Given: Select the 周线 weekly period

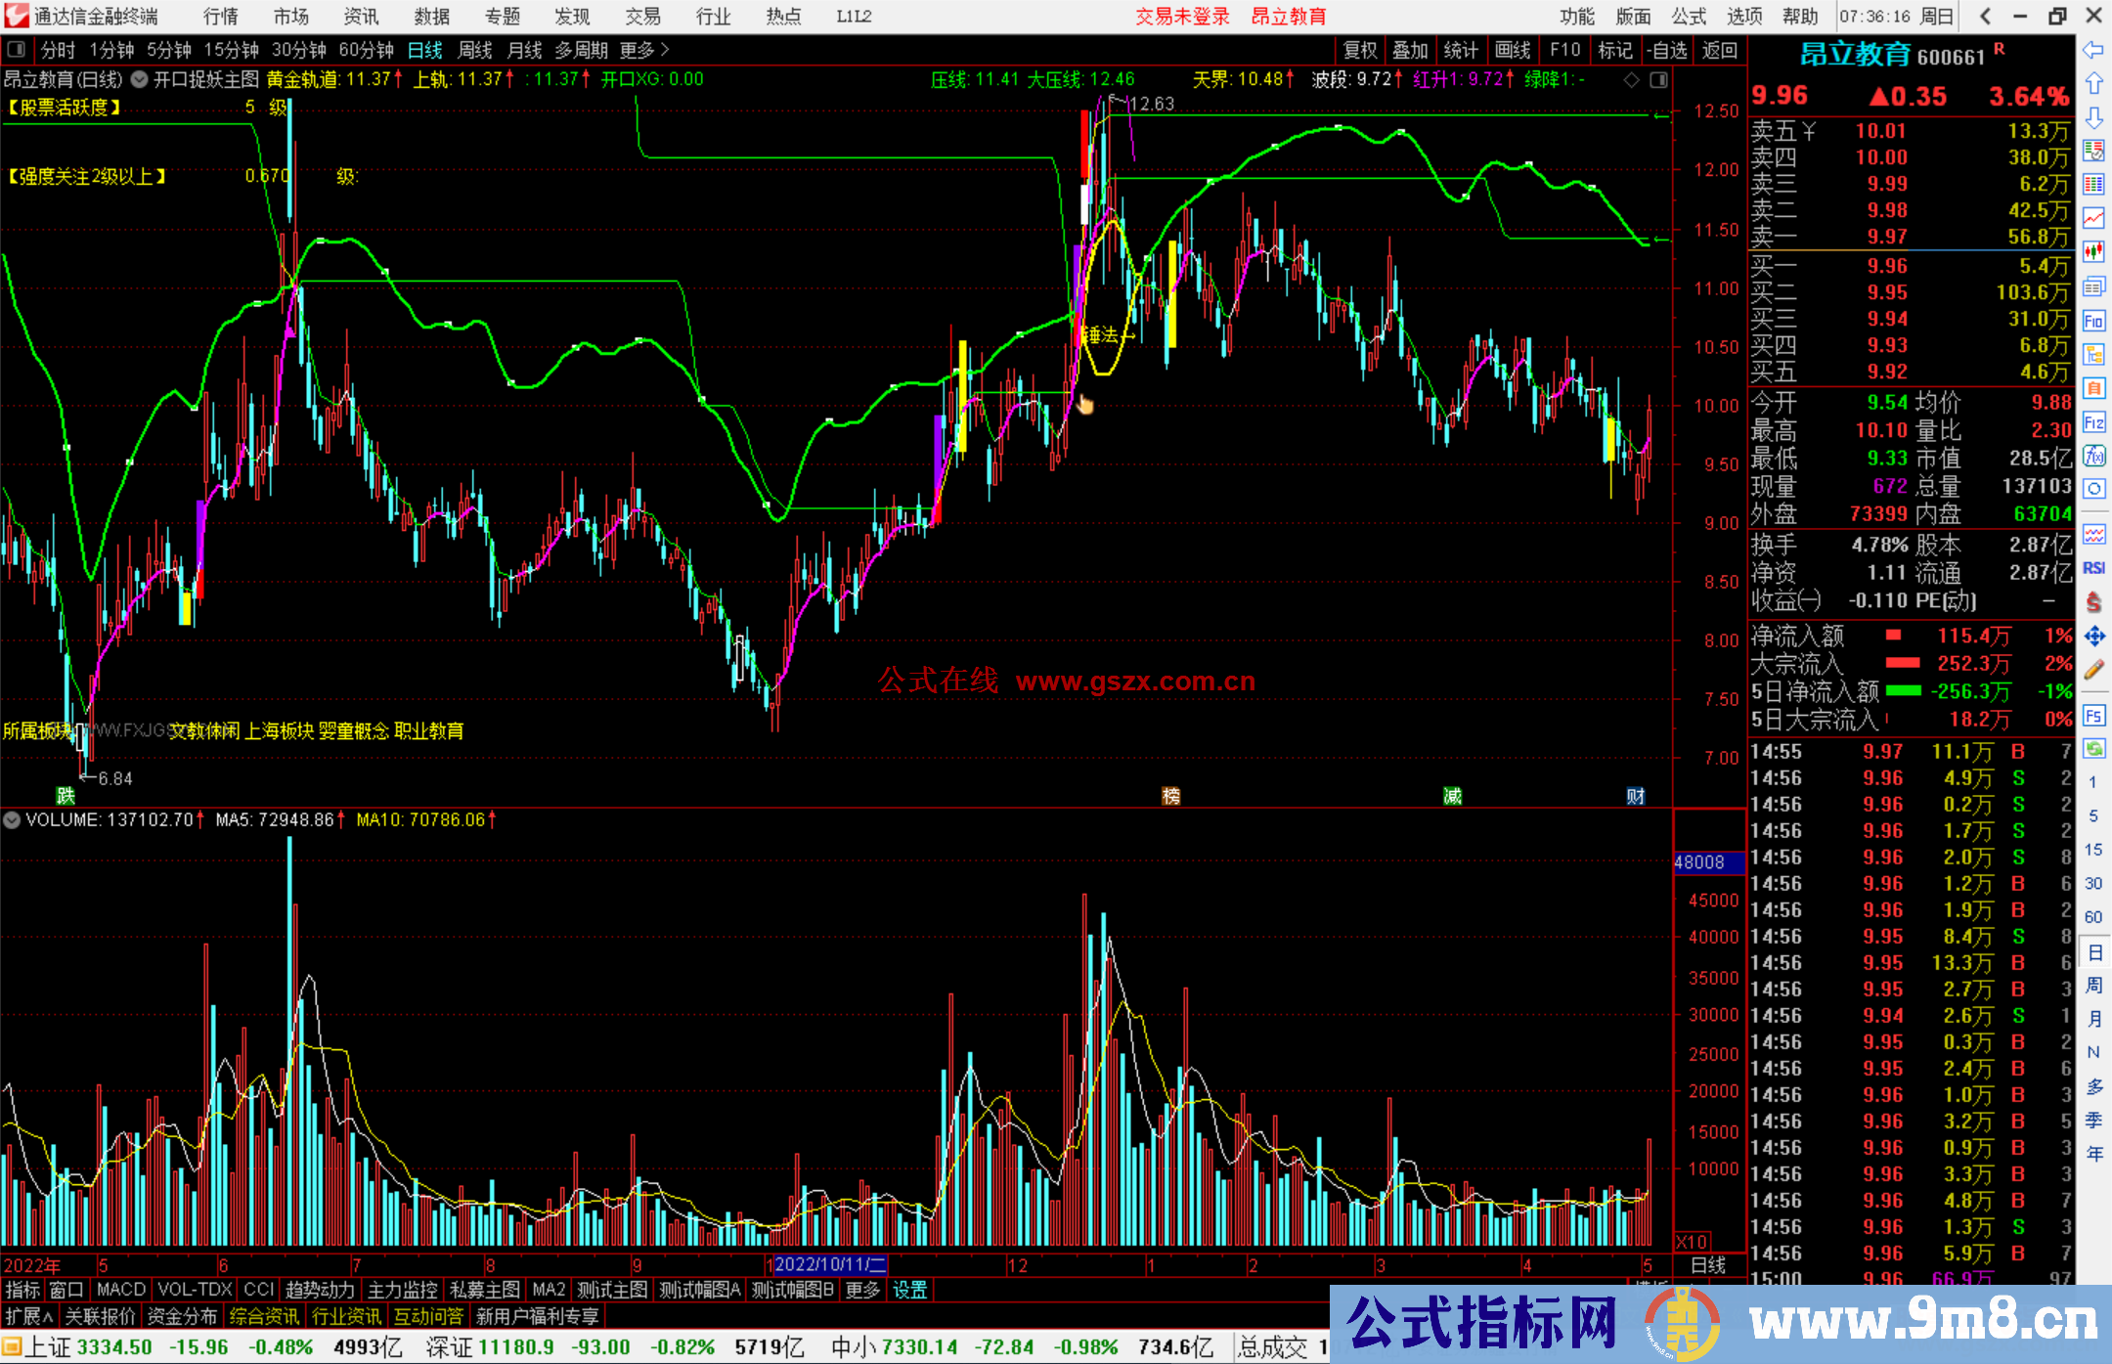Looking at the screenshot, I should (x=475, y=50).
